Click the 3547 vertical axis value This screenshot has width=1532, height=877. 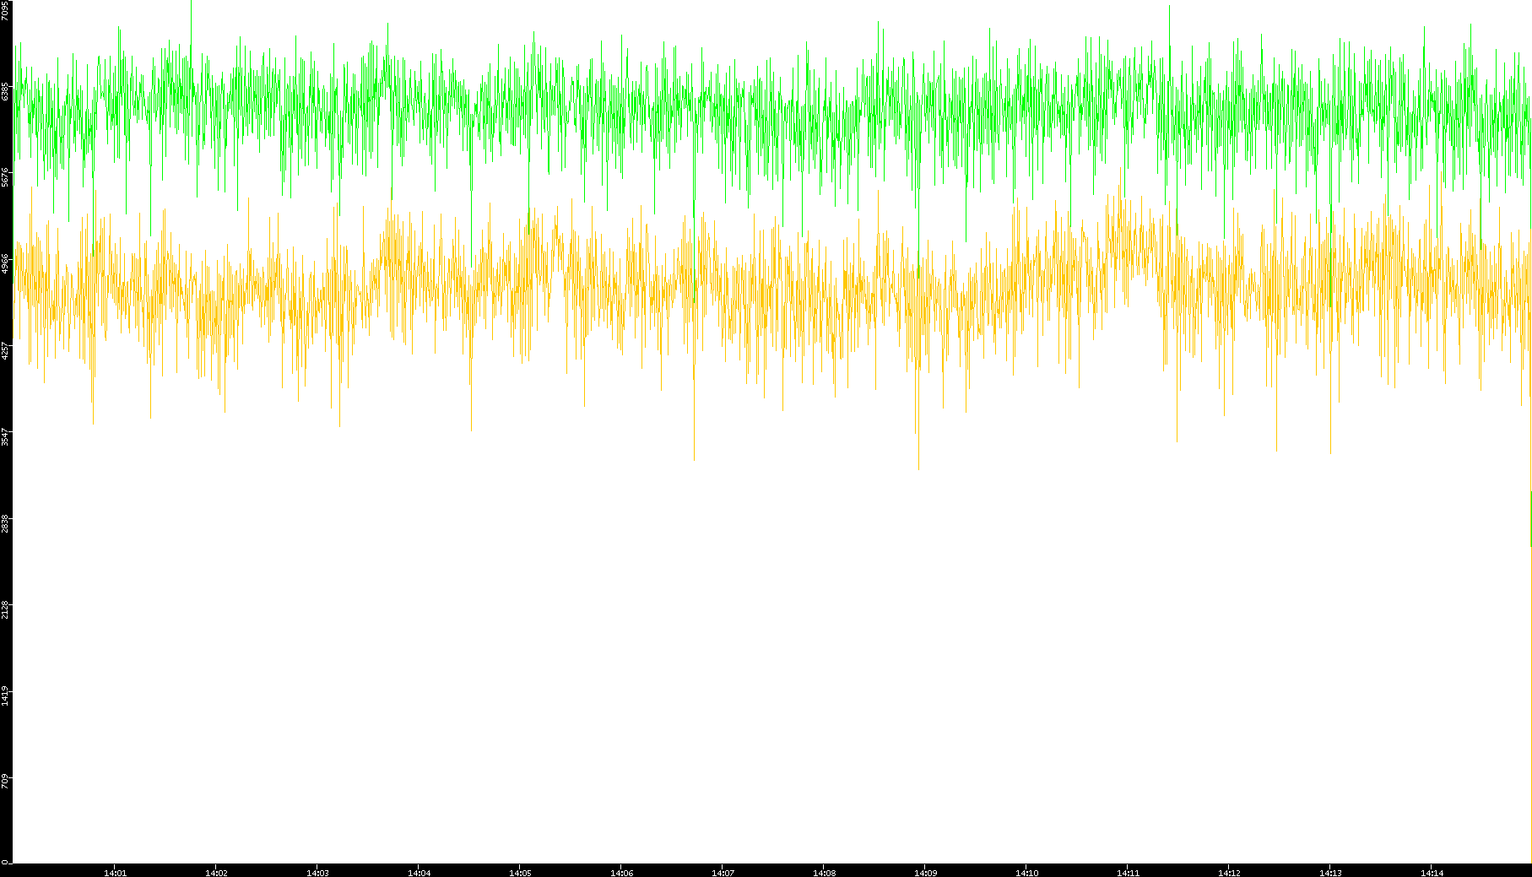pos(6,437)
